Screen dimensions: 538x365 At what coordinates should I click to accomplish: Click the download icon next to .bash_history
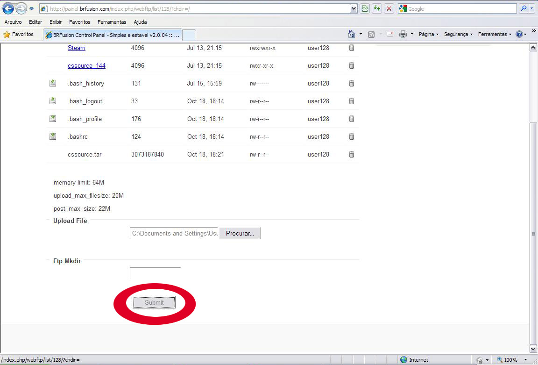[x=53, y=83]
